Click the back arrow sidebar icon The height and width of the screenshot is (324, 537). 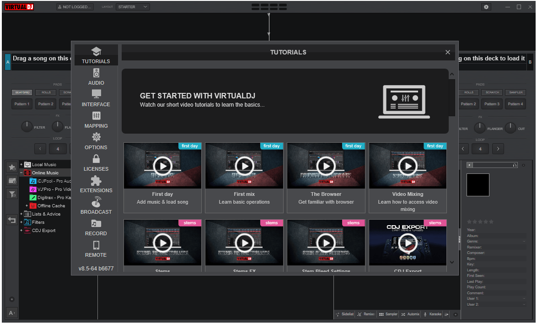click(x=12, y=220)
